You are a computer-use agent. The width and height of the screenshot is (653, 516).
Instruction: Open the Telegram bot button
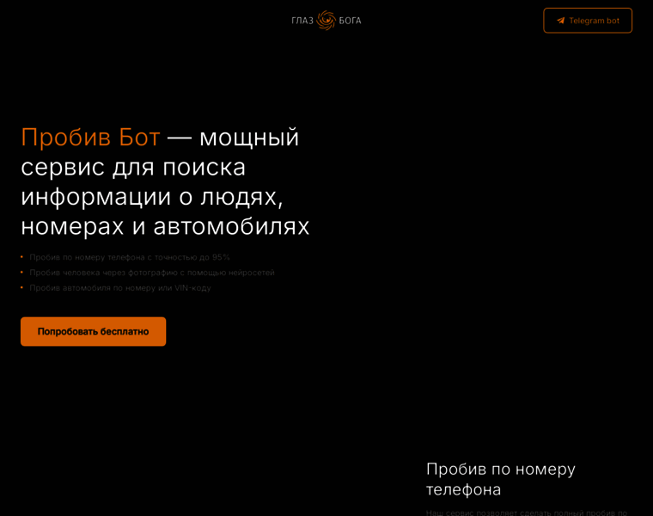click(x=587, y=21)
